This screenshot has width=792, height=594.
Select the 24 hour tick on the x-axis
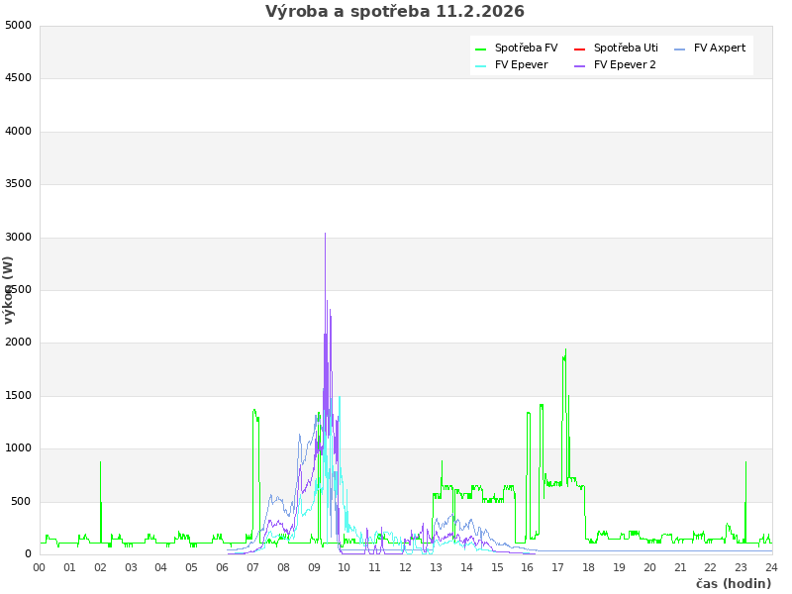coord(771,567)
